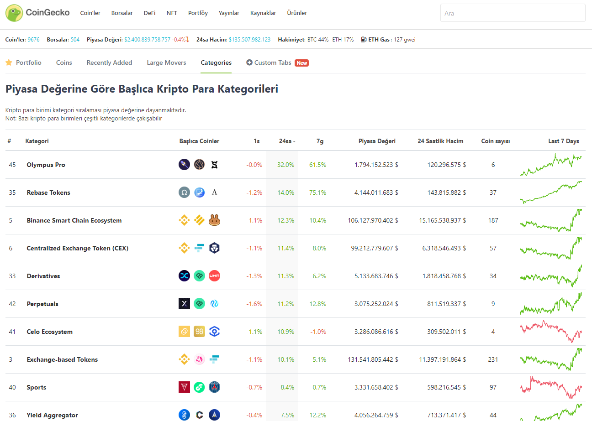Click the Injective icon in Perpetuals row
Viewport: 592px width, 421px height.
215,304
